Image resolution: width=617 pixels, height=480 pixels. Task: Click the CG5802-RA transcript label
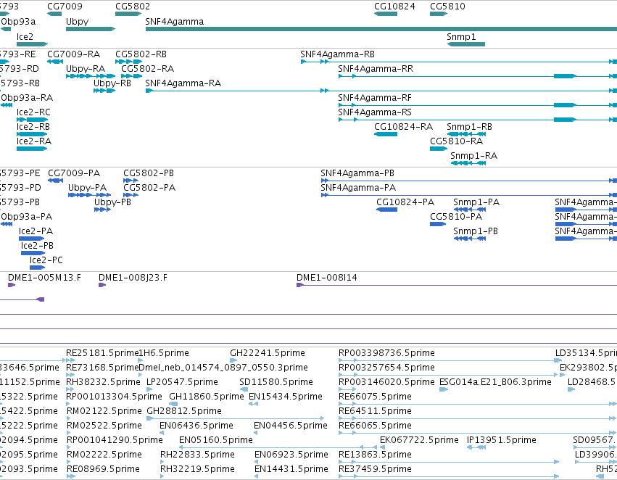pos(148,69)
